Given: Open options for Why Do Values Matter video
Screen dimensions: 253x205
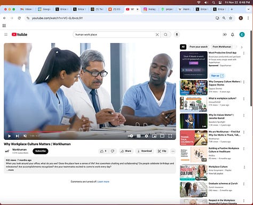Looking at the screenshot, I should (x=244, y=115).
